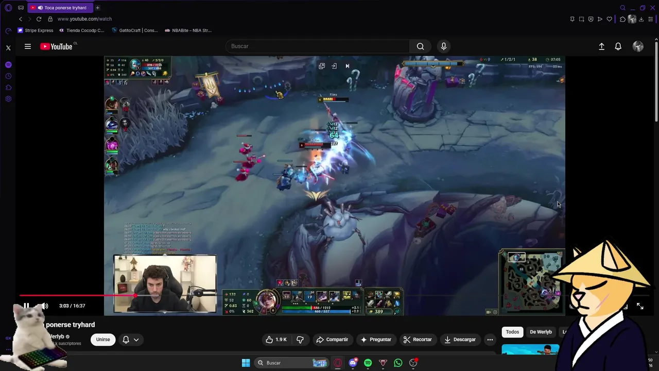659x371 pixels.
Task: Open Spotify from the taskbar
Action: coord(368,363)
